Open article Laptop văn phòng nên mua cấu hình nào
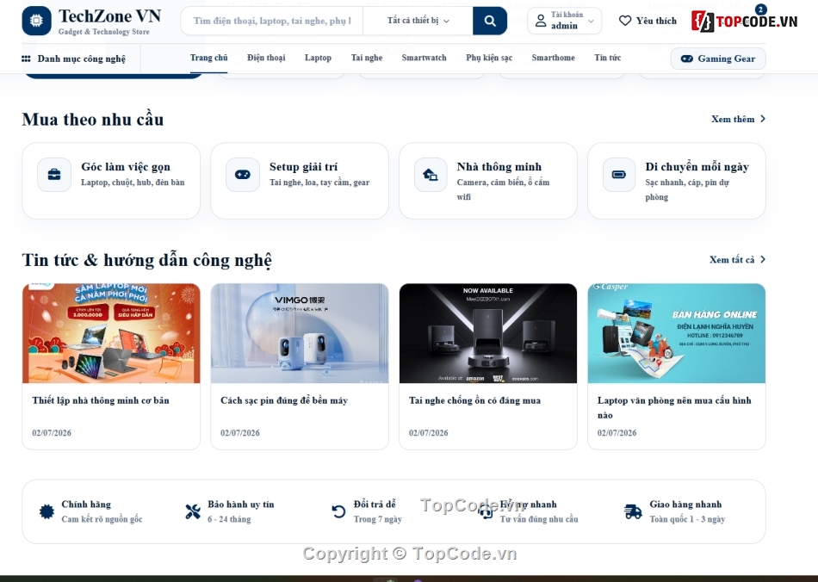Image resolution: width=818 pixels, height=582 pixels. 674,408
